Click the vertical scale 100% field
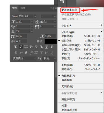This screenshot has width=104, height=113. (21, 36)
